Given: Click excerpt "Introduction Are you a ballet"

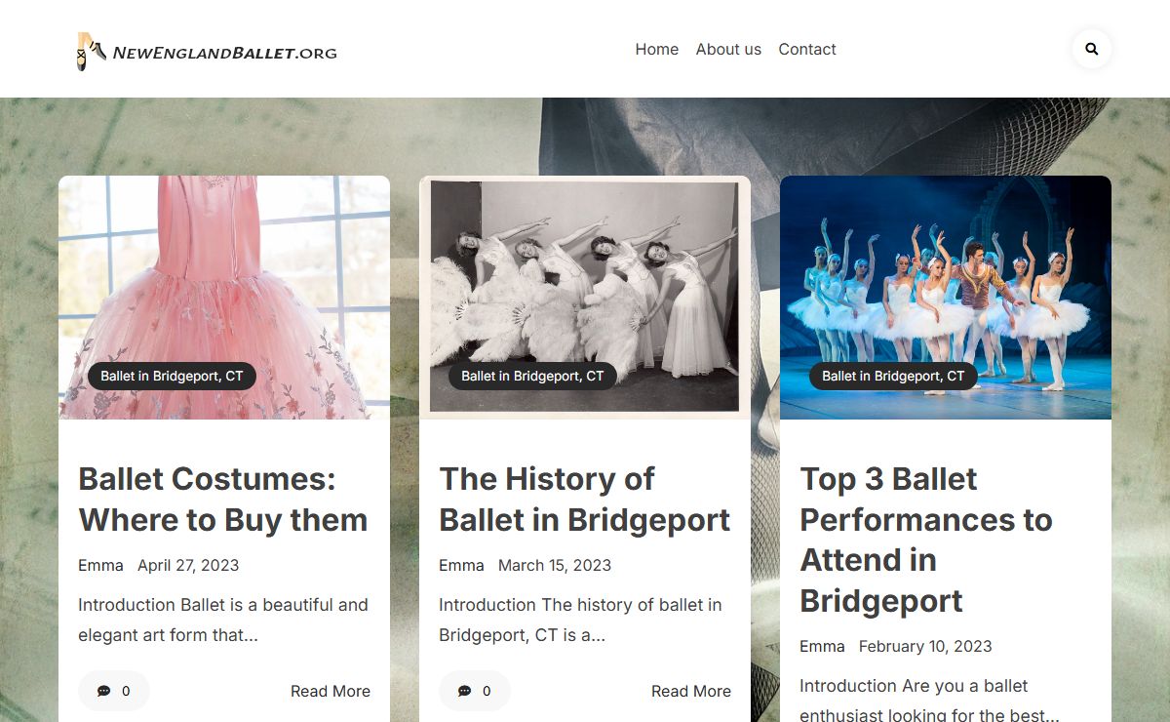Looking at the screenshot, I should tap(914, 686).
